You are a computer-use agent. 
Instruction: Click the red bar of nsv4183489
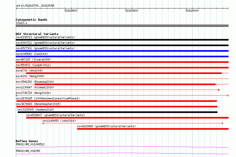153,129
